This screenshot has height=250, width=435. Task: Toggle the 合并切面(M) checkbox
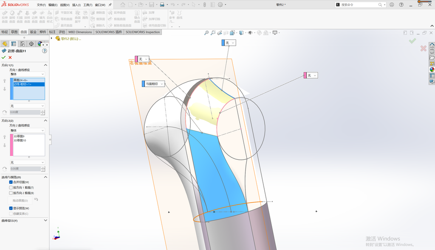11,182
